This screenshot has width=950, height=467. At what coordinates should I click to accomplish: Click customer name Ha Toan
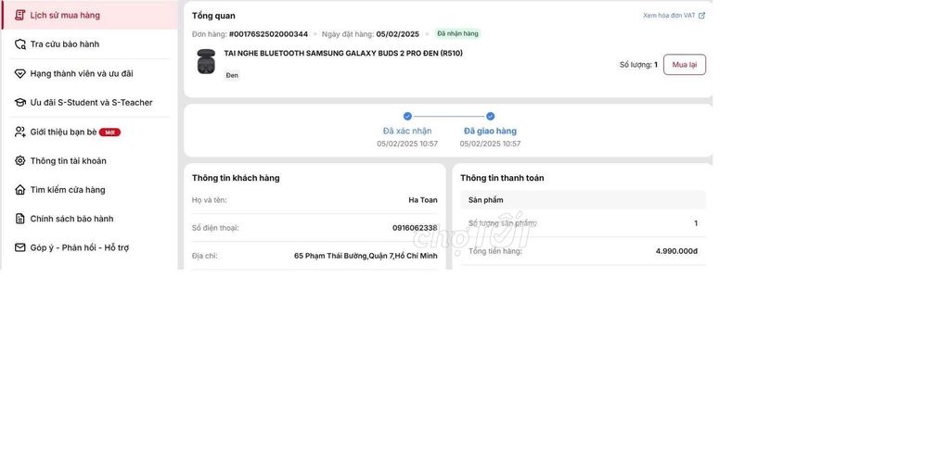click(423, 200)
